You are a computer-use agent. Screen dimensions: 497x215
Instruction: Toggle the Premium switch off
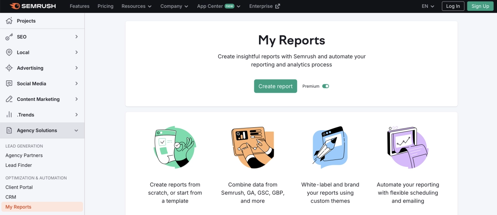pyautogui.click(x=325, y=86)
